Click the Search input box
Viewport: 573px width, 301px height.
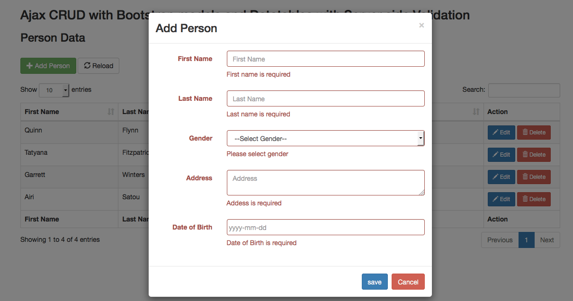[524, 90]
